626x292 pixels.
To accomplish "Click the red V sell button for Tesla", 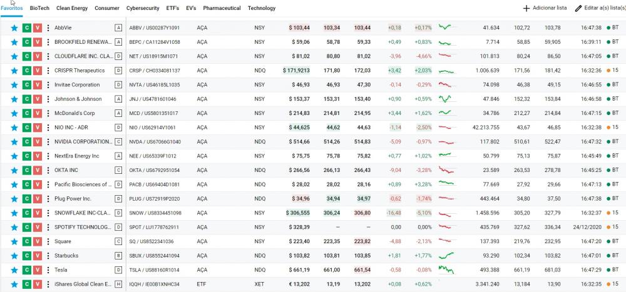I will point(37,270).
